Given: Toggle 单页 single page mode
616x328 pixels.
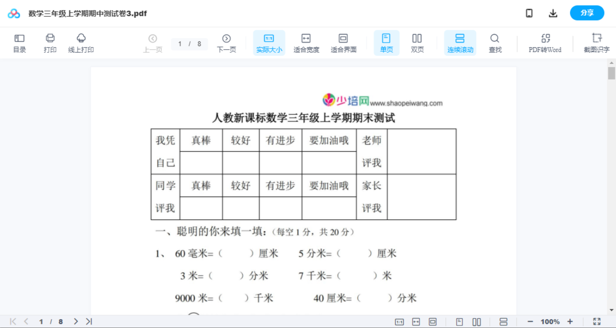Looking at the screenshot, I should (x=386, y=43).
